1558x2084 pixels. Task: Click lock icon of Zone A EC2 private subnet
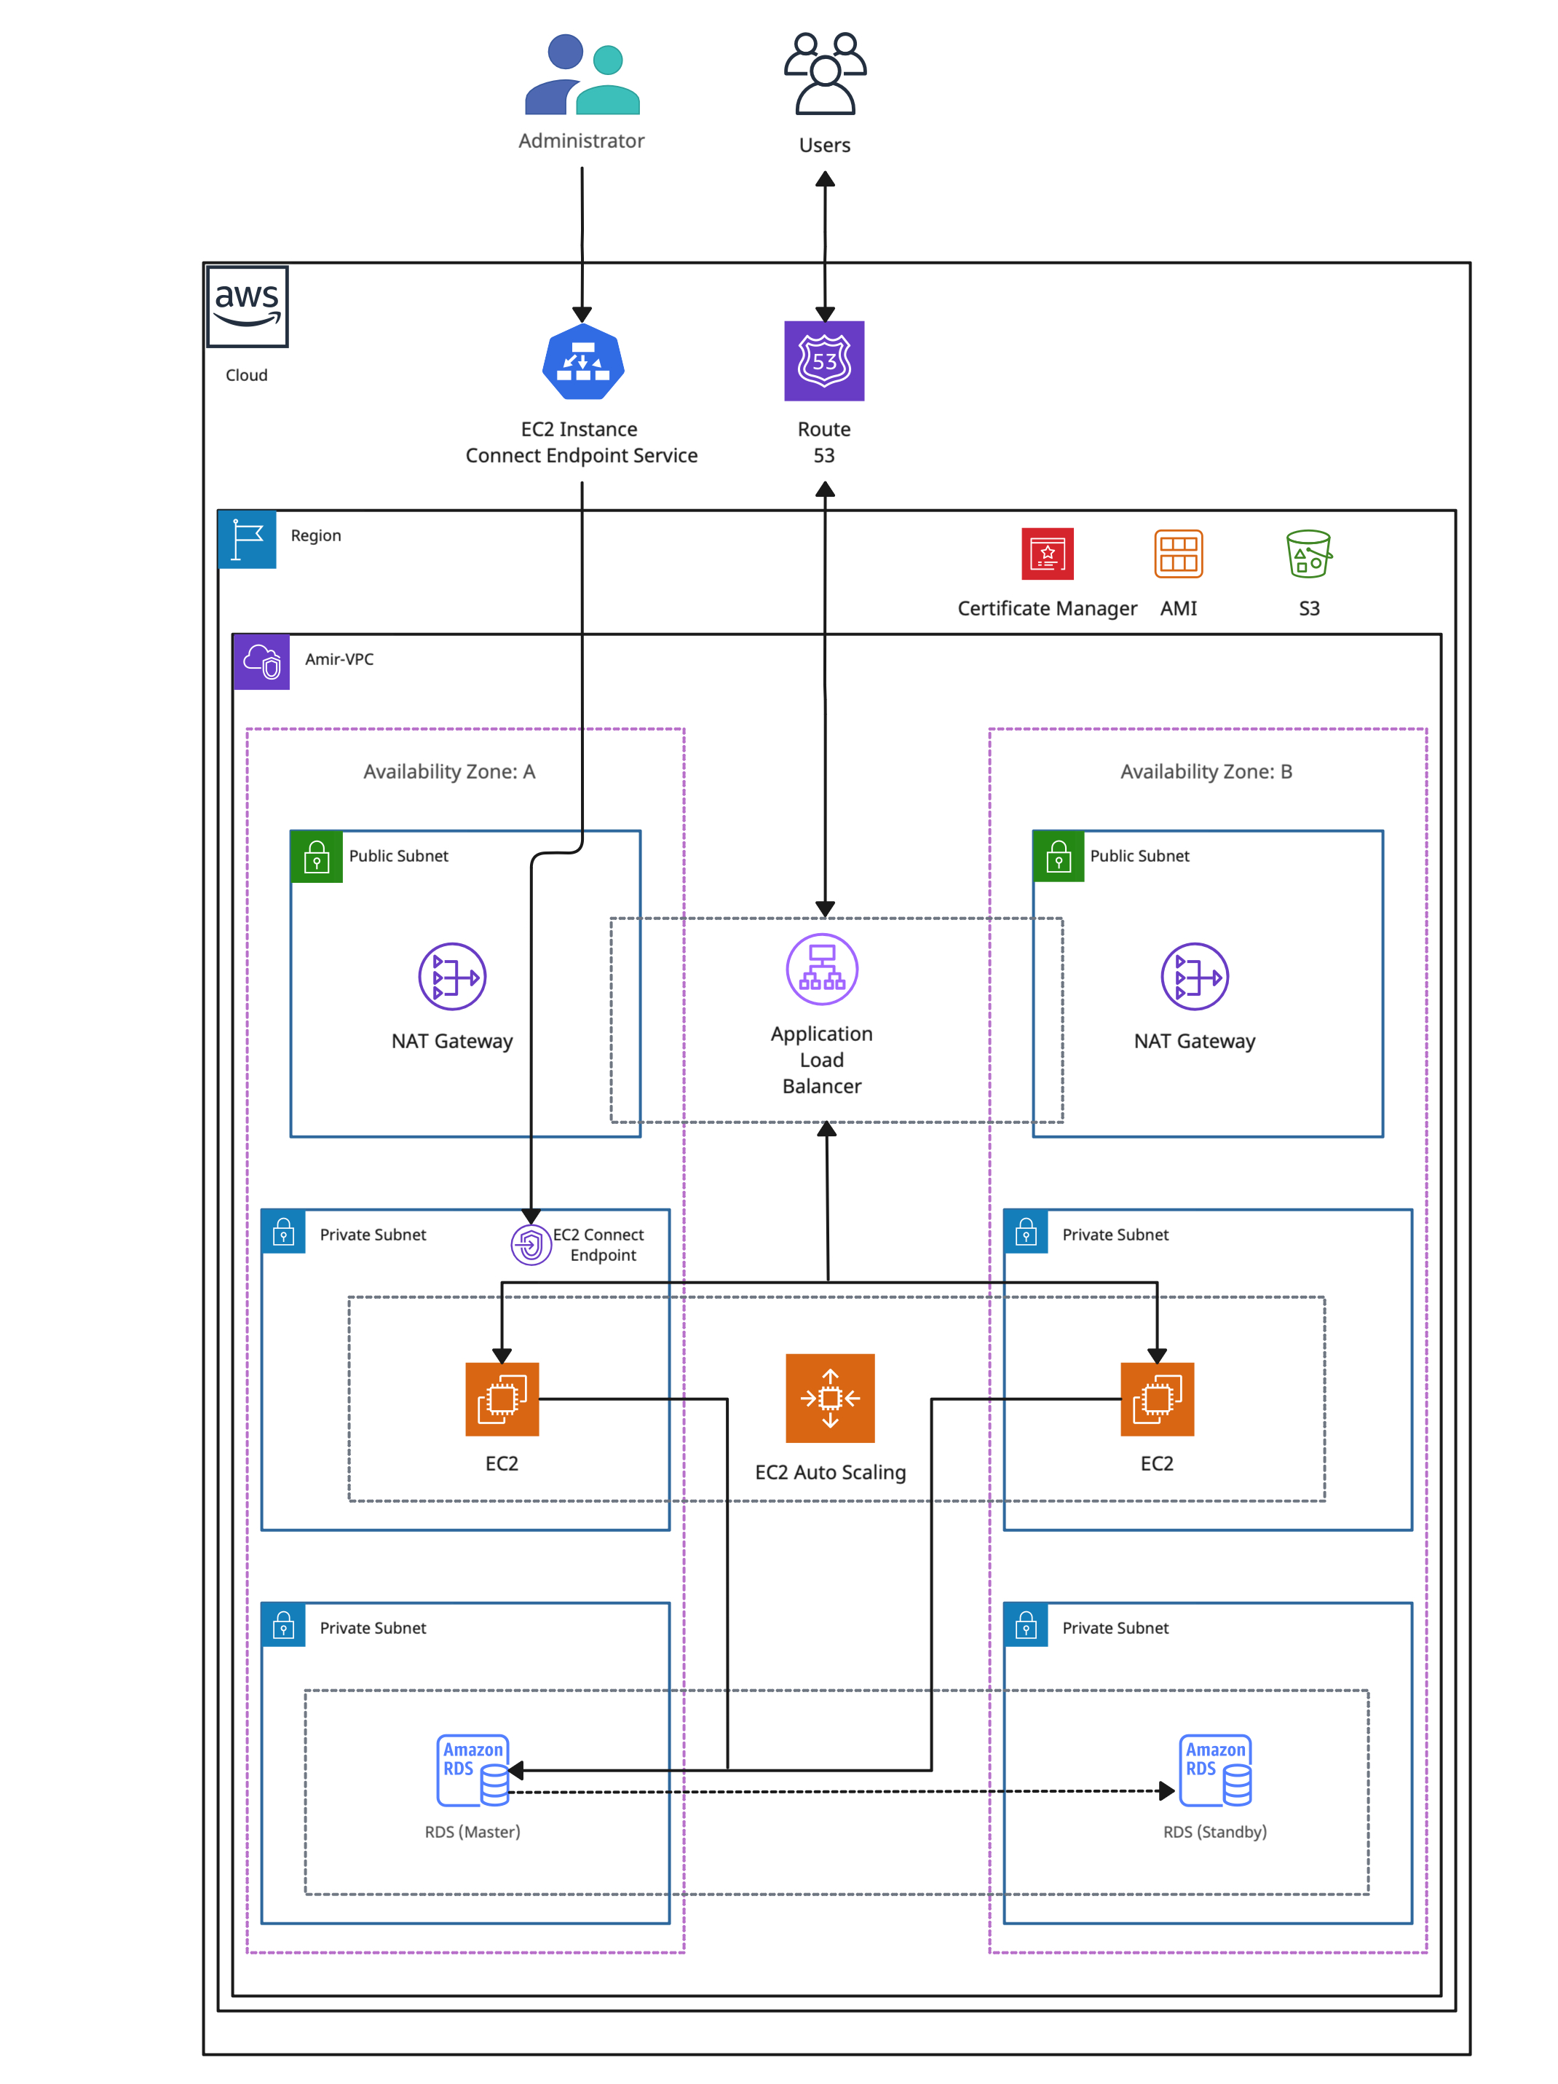point(283,1232)
